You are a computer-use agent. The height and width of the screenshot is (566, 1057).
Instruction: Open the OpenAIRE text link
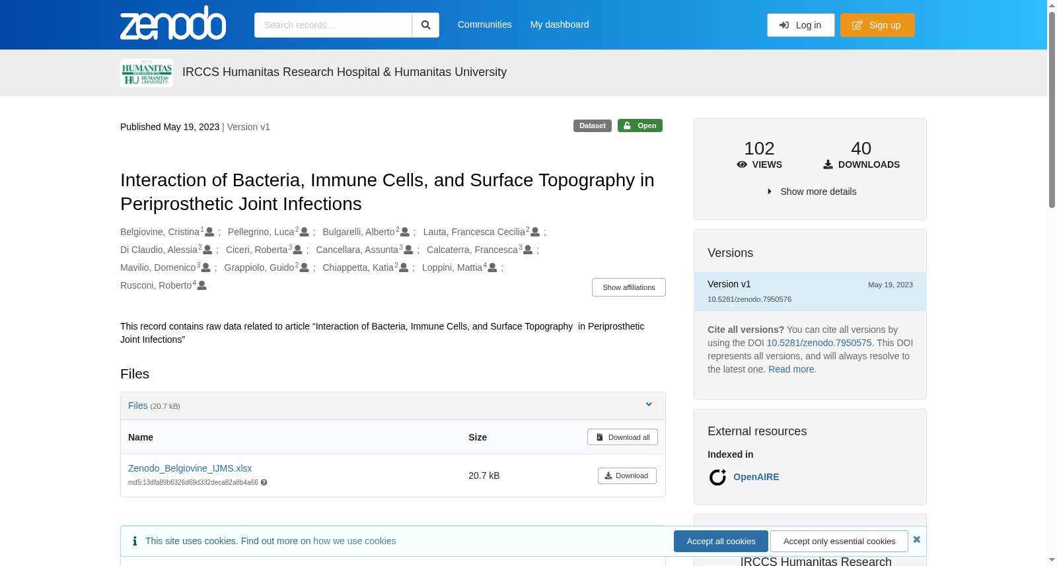756,477
